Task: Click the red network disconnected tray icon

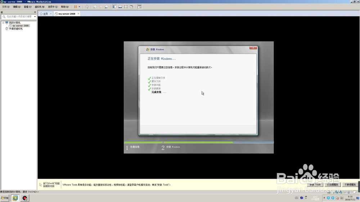Action: (337, 198)
